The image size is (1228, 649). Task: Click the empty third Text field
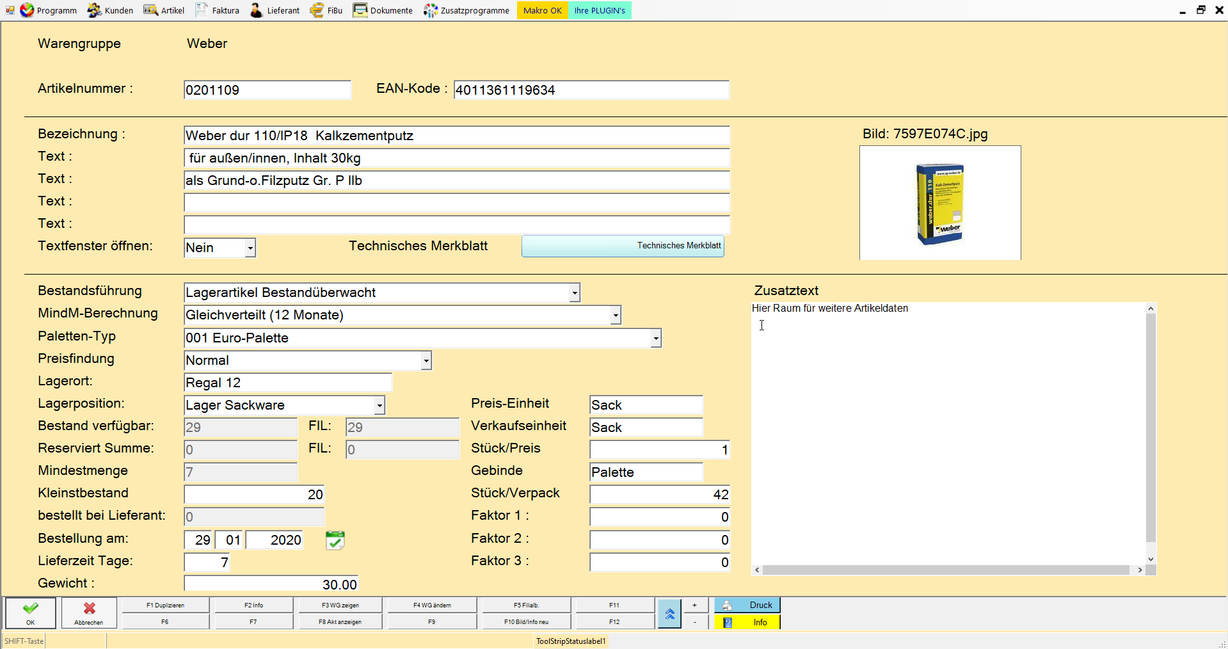(x=457, y=203)
